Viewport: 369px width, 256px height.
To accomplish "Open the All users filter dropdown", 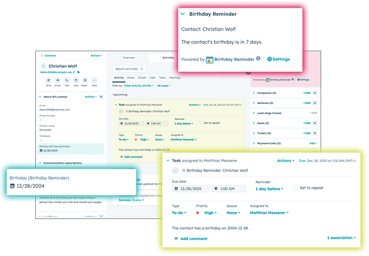I will pos(164,86).
